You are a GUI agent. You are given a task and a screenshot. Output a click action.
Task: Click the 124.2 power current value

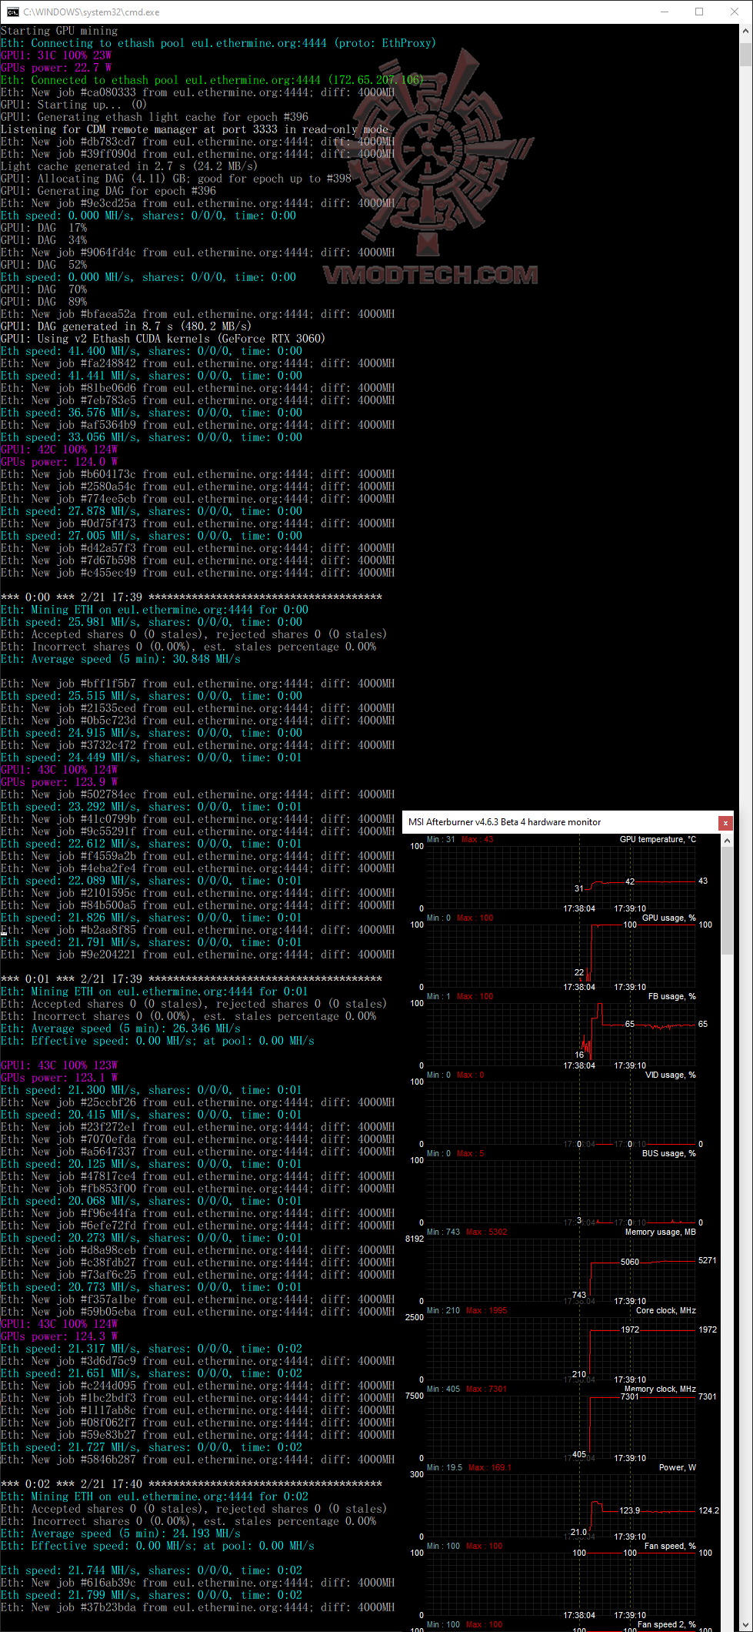[708, 1510]
